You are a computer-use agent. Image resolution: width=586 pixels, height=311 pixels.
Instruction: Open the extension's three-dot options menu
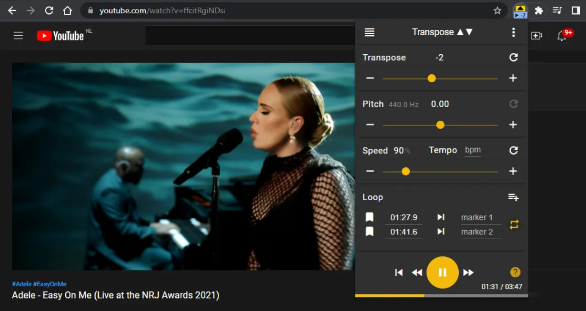514,32
